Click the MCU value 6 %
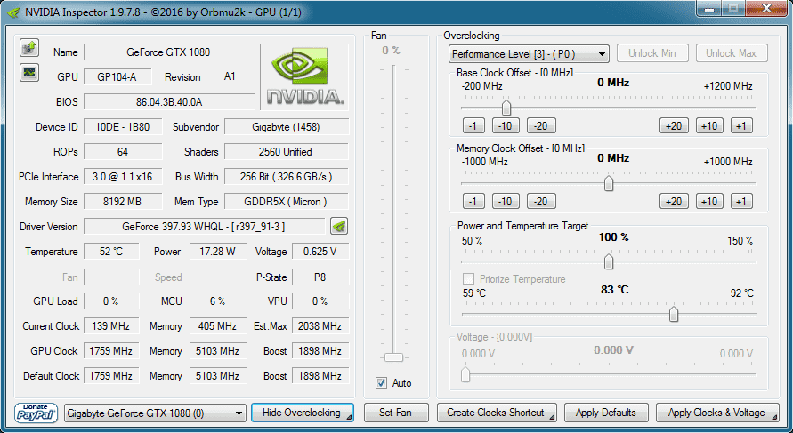The height and width of the screenshot is (433, 793). 218,301
